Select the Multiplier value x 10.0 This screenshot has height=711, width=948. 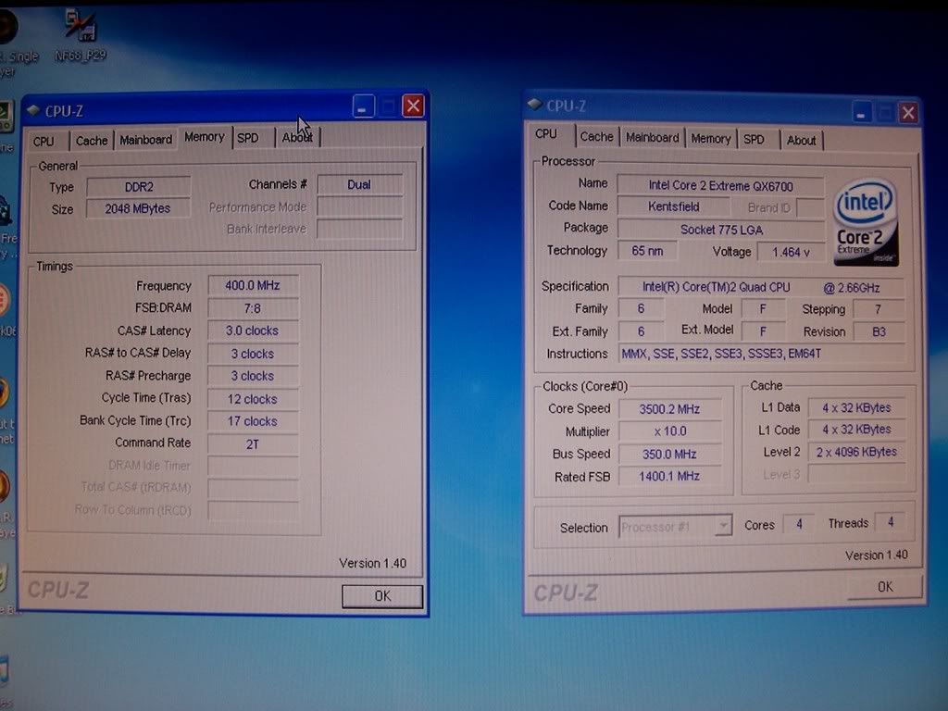[x=670, y=431]
